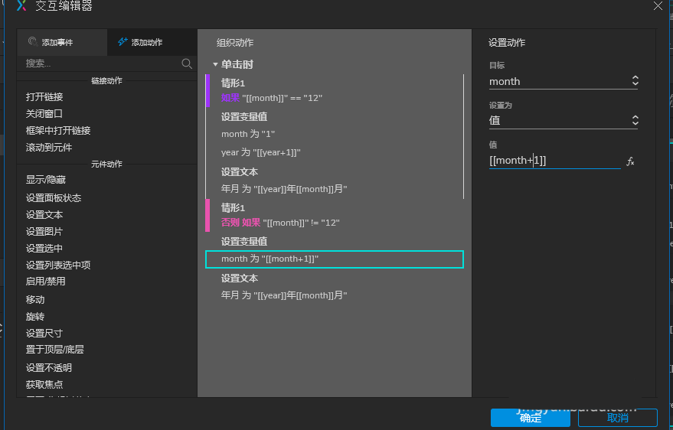Select action year 为 "[[year+1]]"
This screenshot has height=430, width=673.
[x=261, y=152]
